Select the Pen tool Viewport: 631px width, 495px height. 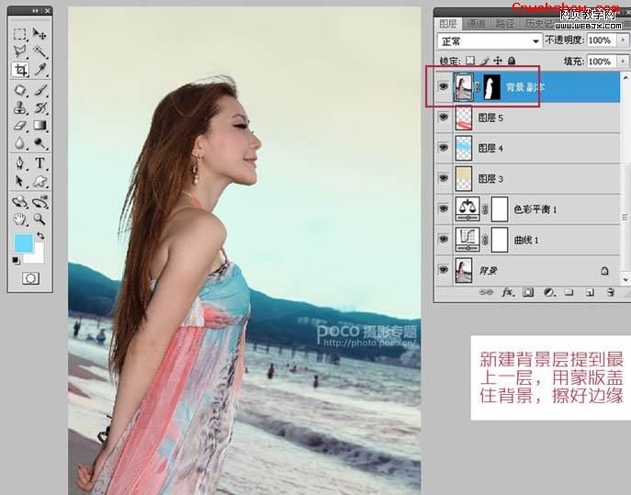coord(19,163)
